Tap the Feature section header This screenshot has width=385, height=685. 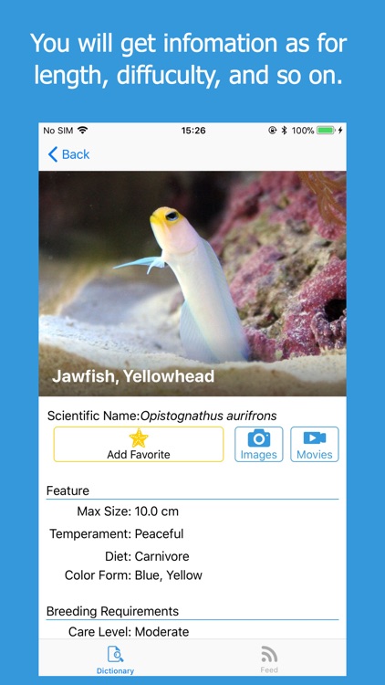click(68, 490)
